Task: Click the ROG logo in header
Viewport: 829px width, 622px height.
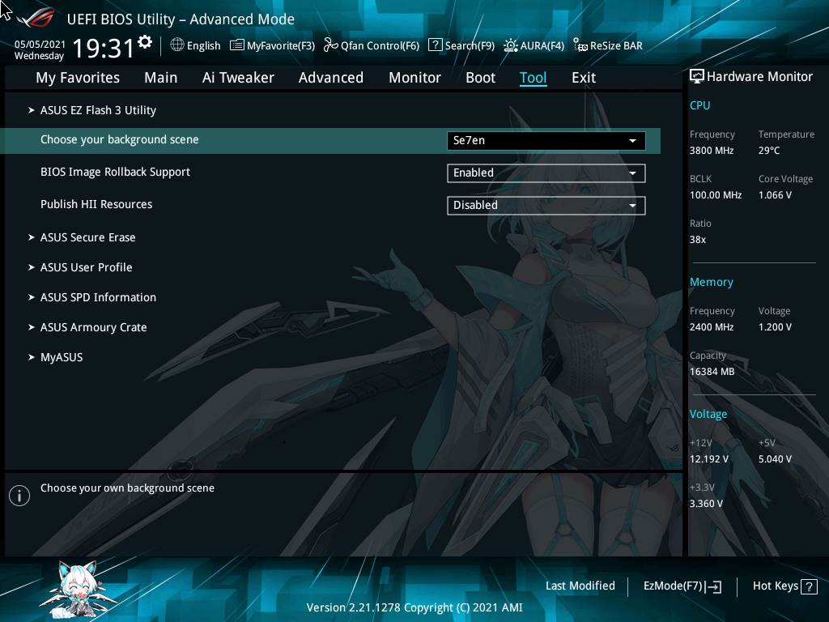Action: coord(36,18)
